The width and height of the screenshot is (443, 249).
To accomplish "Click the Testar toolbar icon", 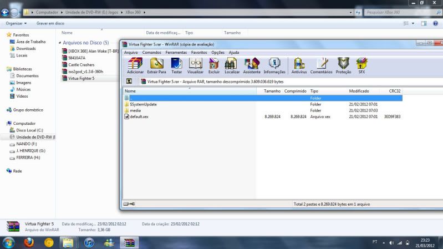I will point(176,65).
